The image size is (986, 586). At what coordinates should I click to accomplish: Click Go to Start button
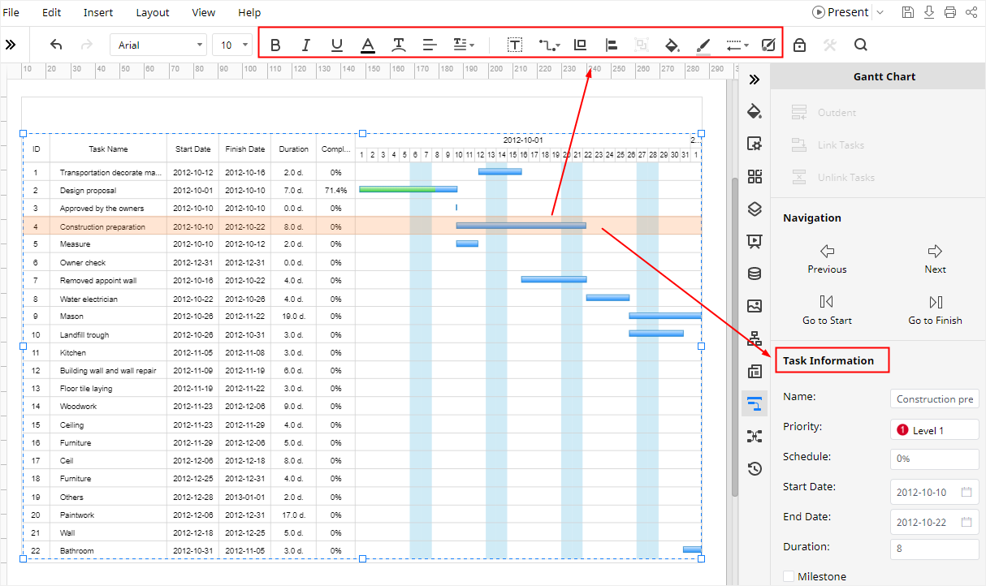coord(827,311)
